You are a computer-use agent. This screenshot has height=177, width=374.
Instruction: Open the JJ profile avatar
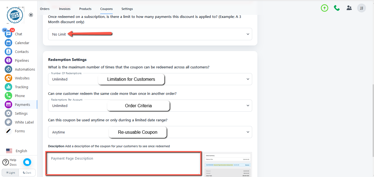pyautogui.click(x=361, y=8)
